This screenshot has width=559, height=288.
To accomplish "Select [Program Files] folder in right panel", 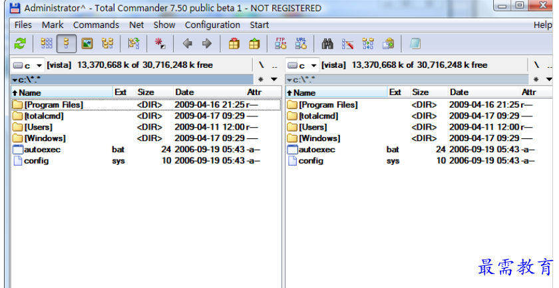I will 419,105.
